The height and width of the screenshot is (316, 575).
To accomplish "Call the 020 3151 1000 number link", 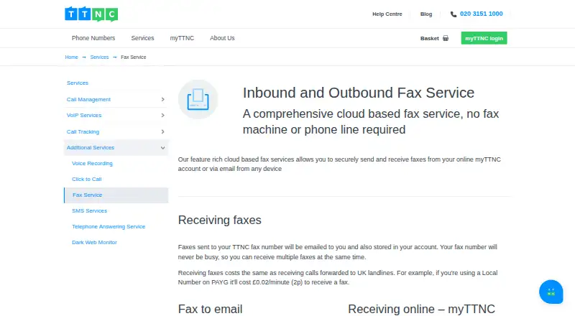I will [x=481, y=14].
